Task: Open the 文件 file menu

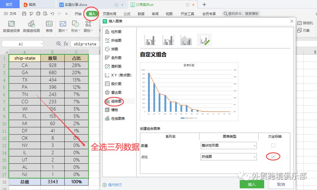Action: (x=10, y=14)
